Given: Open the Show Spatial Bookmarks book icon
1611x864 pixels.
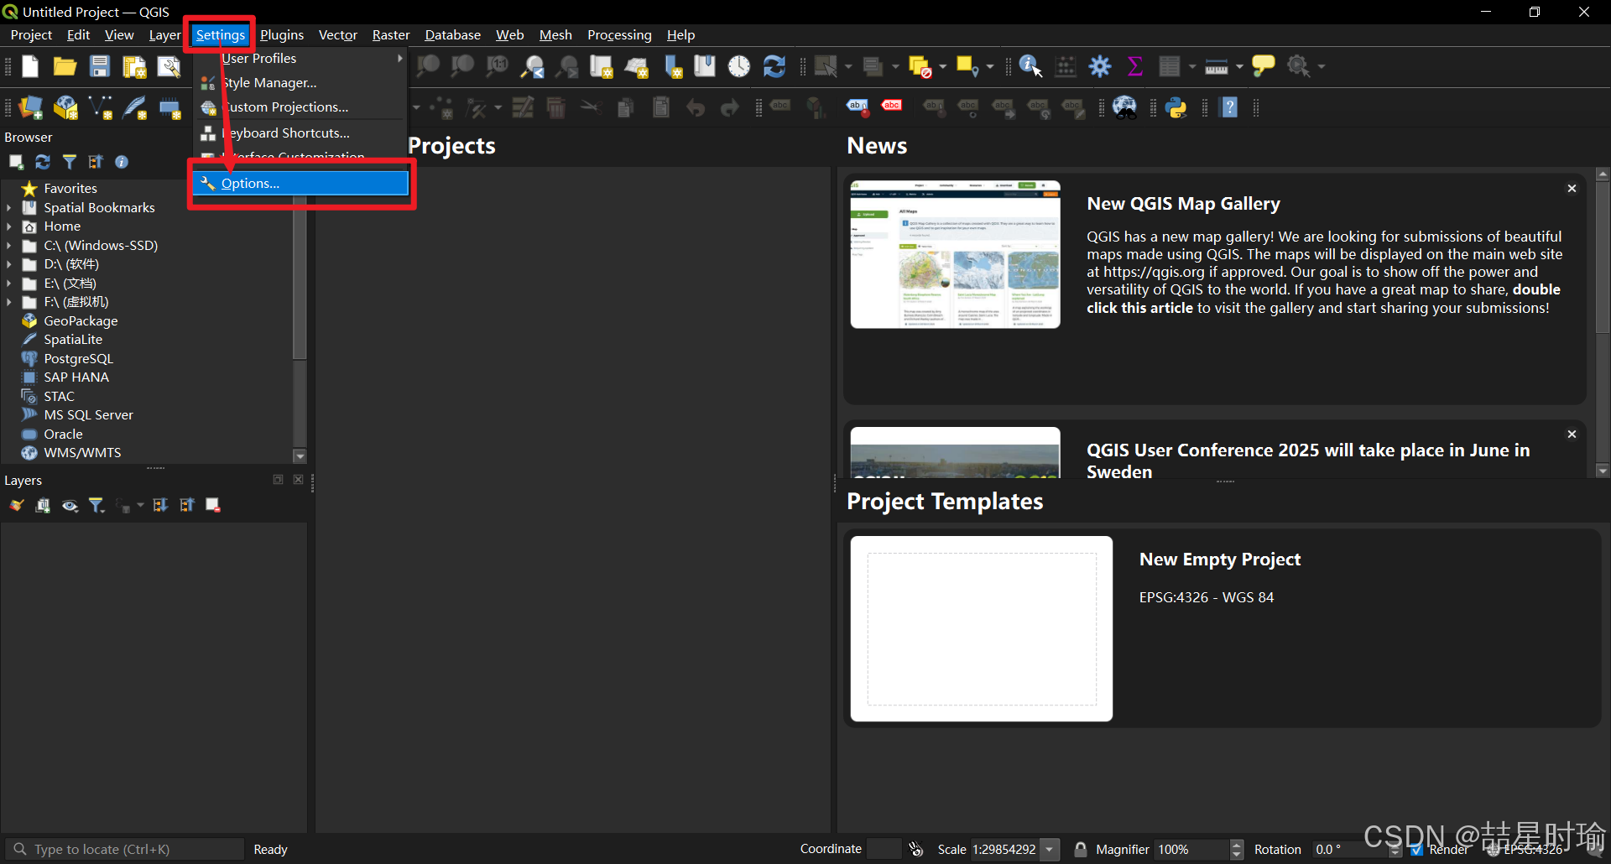Looking at the screenshot, I should (x=705, y=66).
